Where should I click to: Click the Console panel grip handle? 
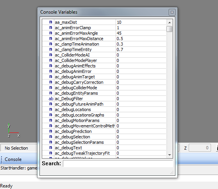pyautogui.click(x=2, y=160)
